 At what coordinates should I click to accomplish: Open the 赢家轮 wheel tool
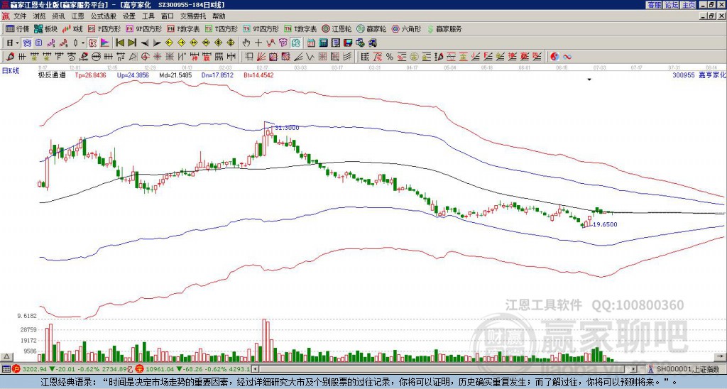click(x=371, y=28)
